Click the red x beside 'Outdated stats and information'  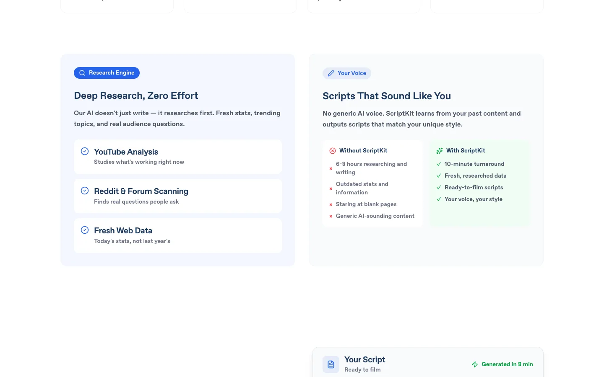pyautogui.click(x=331, y=188)
